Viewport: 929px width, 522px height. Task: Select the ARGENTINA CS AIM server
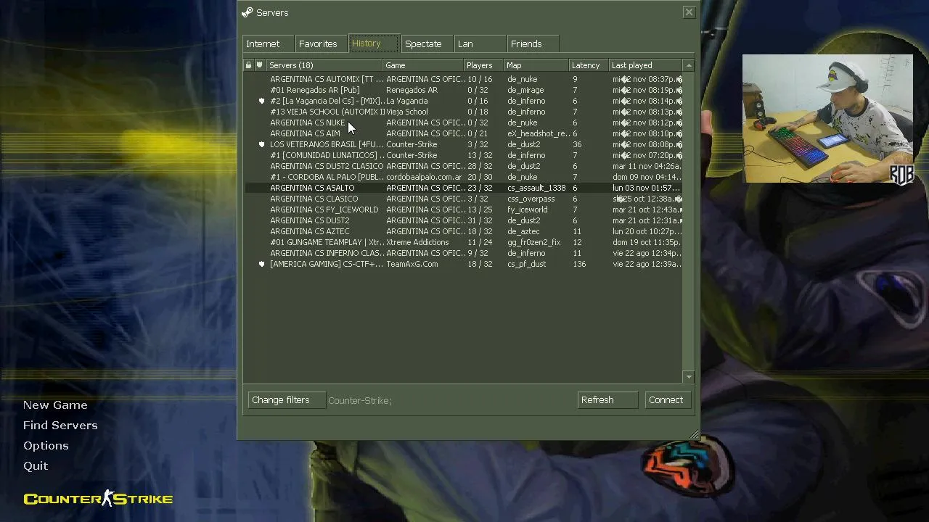click(464, 133)
